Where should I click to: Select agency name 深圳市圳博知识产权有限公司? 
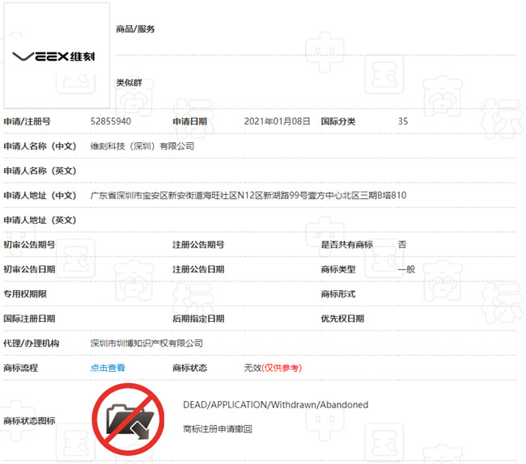click(146, 344)
